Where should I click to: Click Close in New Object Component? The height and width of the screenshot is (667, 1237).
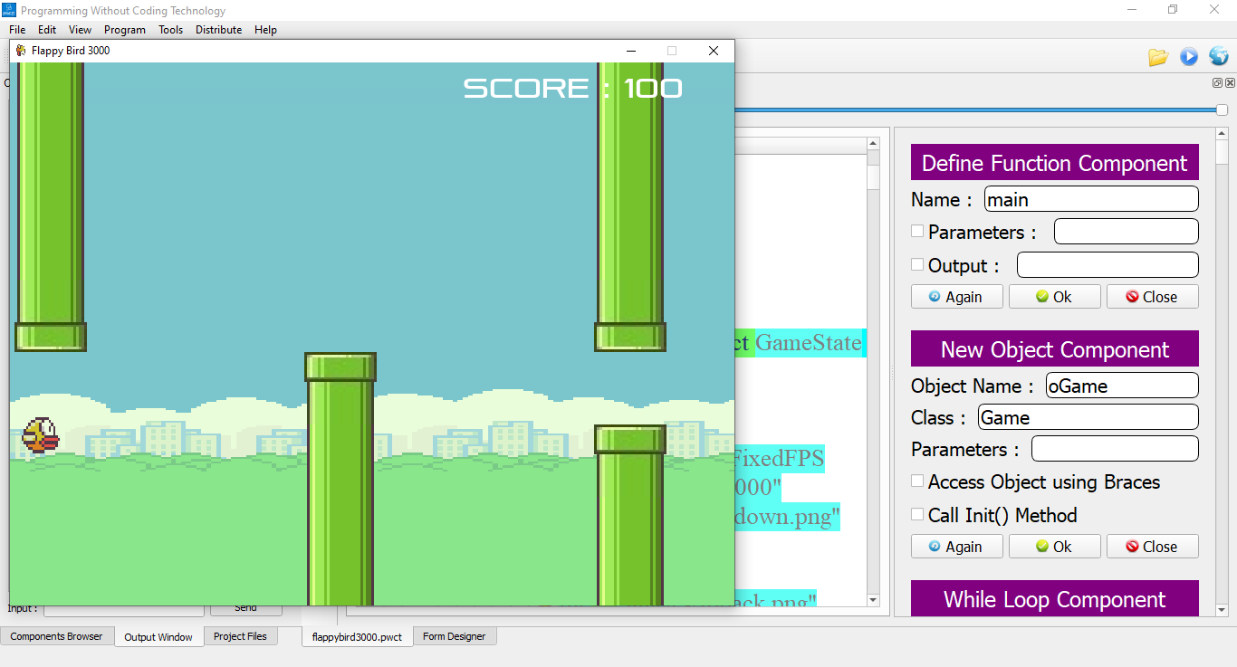tap(1153, 547)
